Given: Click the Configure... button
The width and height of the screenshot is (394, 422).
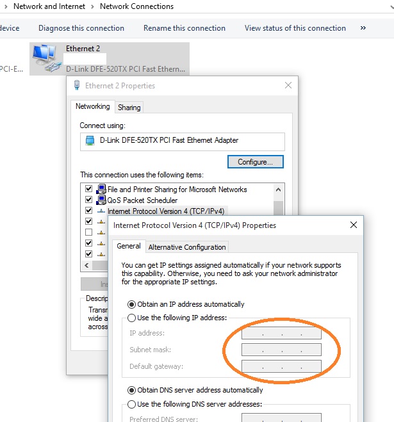Looking at the screenshot, I should (x=256, y=162).
